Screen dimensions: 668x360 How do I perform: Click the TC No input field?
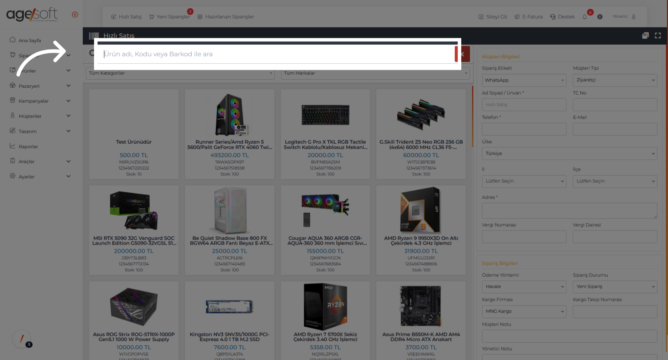pos(615,105)
